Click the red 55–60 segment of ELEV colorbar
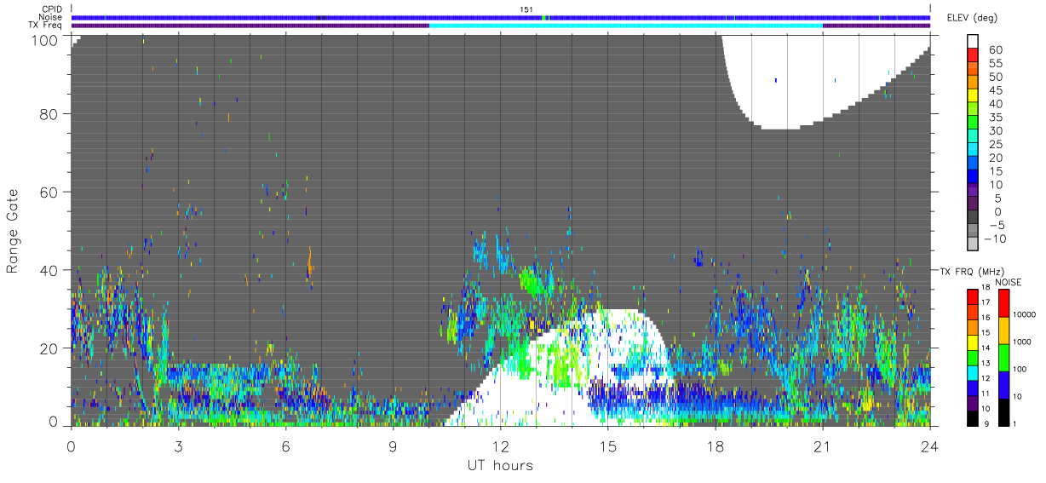This screenshot has width=1046, height=483. [x=974, y=56]
